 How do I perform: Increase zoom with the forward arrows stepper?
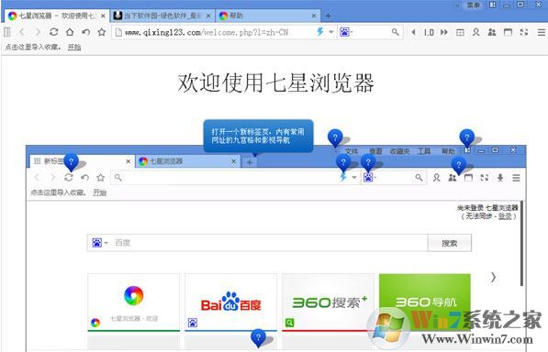tap(444, 32)
